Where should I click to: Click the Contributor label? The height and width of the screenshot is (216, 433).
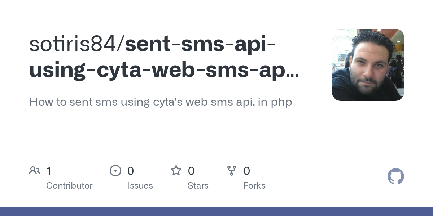[69, 186]
